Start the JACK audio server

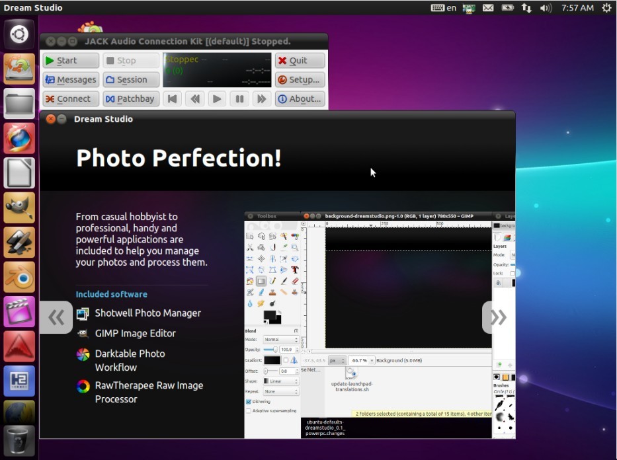click(71, 61)
